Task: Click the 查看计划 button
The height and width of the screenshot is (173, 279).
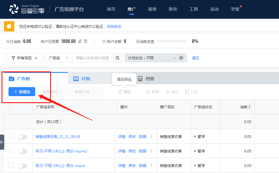Action: coord(82,92)
